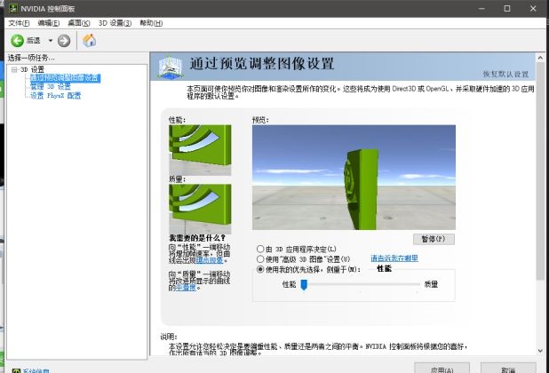Screen dimensions: 549x373
Task: Click the grey Forward arrow icon
Action: [x=64, y=41]
